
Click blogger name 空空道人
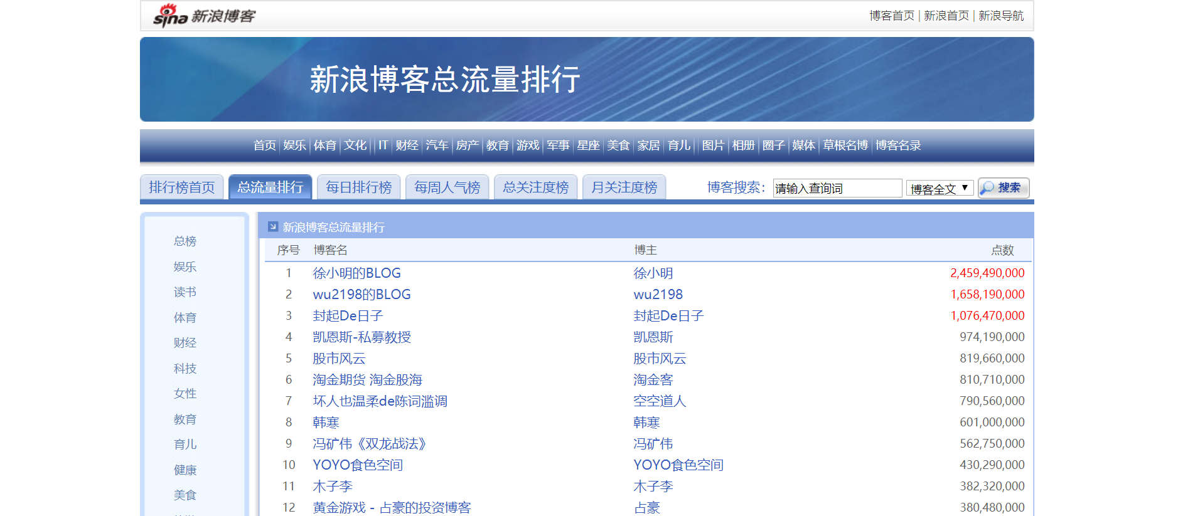click(660, 401)
